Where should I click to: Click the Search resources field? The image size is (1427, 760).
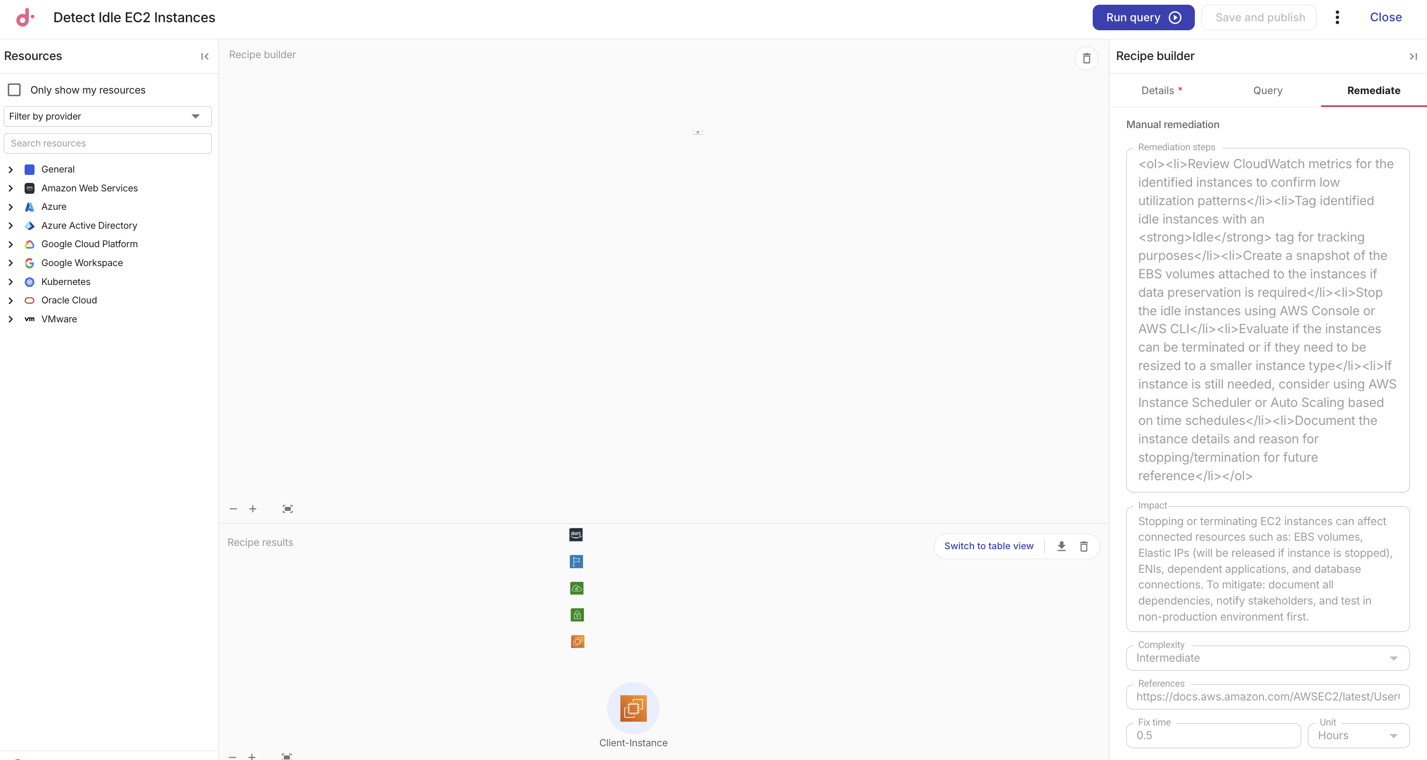tap(107, 143)
